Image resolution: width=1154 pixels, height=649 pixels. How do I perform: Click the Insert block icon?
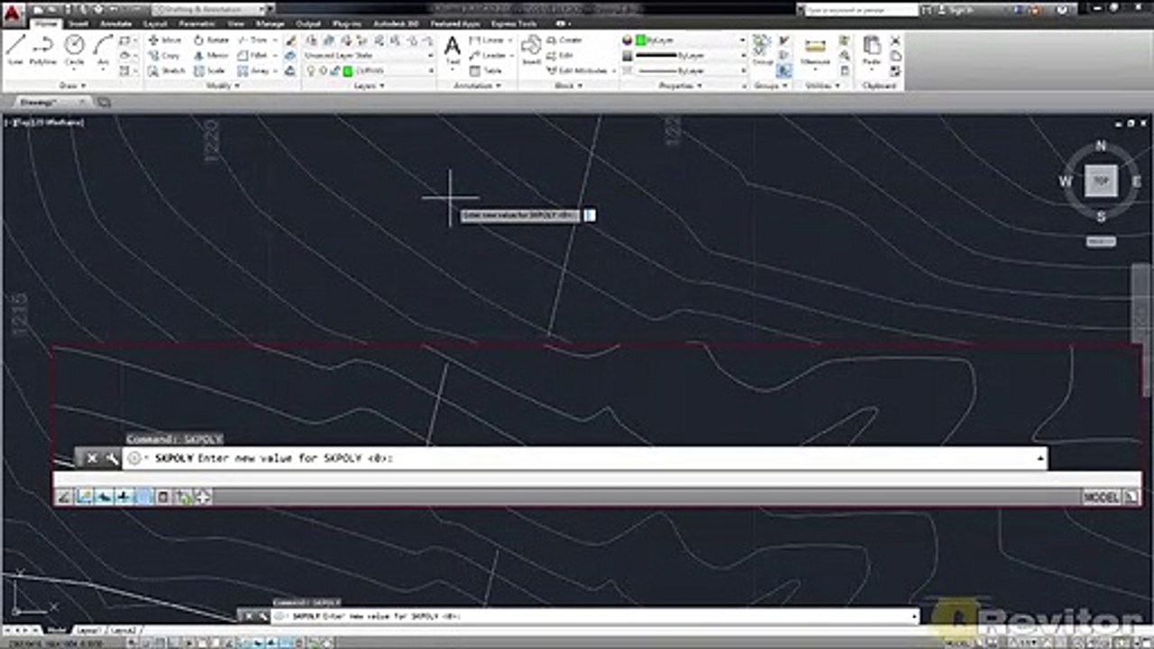(x=531, y=50)
